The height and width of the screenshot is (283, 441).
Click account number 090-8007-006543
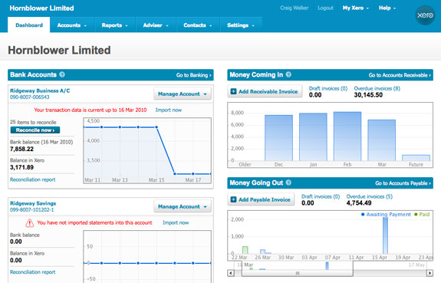pyautogui.click(x=30, y=97)
